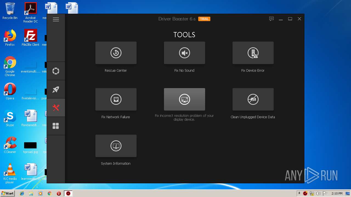Image resolution: width=351 pixels, height=197 pixels.
Task: Maximize the Driver Booster window
Action: click(x=290, y=19)
